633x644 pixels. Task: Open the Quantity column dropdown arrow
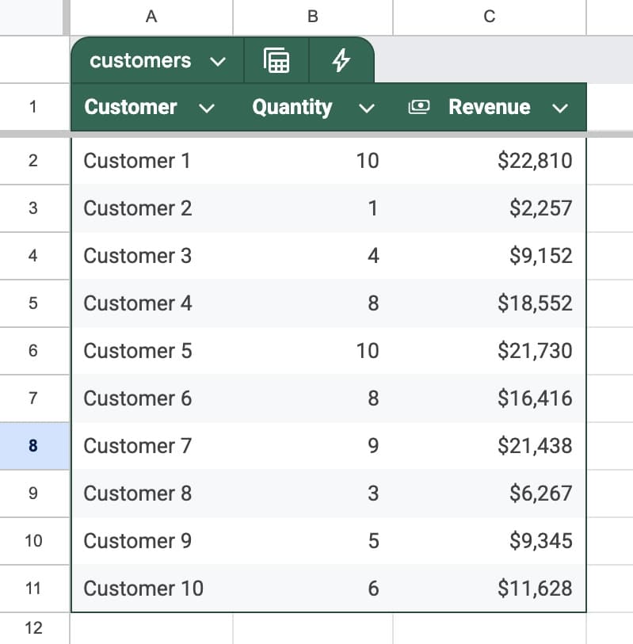366,109
